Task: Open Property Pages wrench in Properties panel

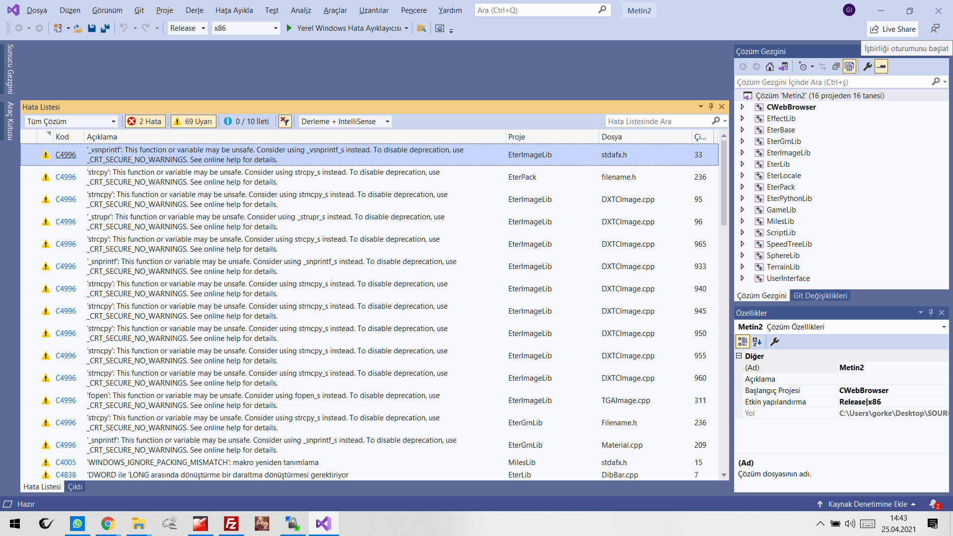Action: [774, 341]
